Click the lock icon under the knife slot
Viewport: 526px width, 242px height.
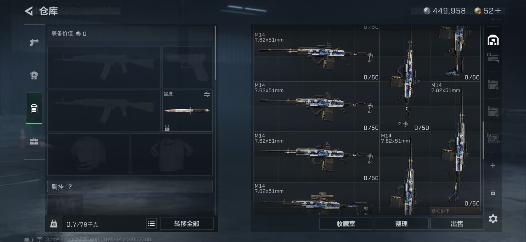pos(167,128)
